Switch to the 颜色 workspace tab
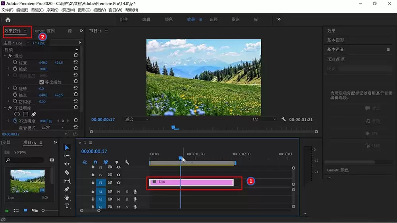This screenshot has height=223, width=397. pos(168,19)
